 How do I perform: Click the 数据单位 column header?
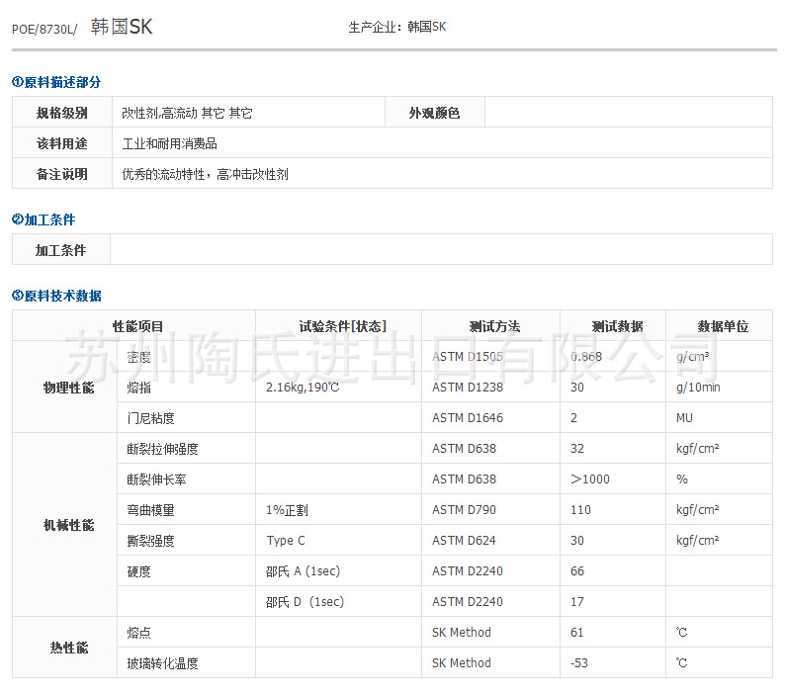[723, 326]
